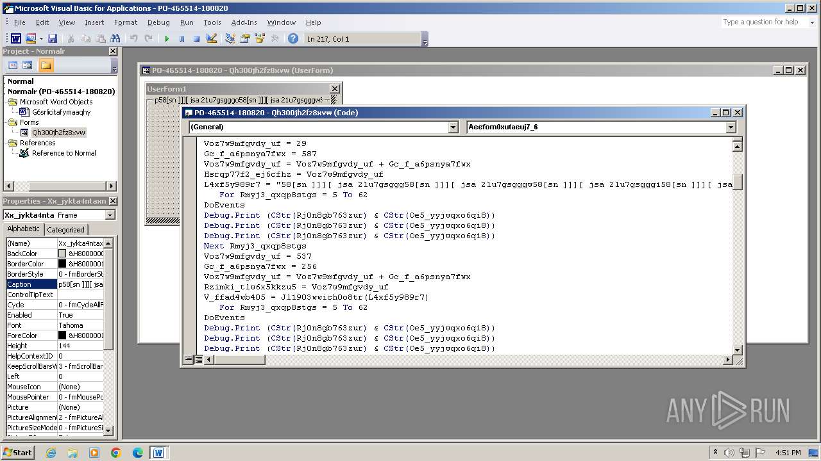
Task: Open the Window menu
Action: [x=282, y=22]
